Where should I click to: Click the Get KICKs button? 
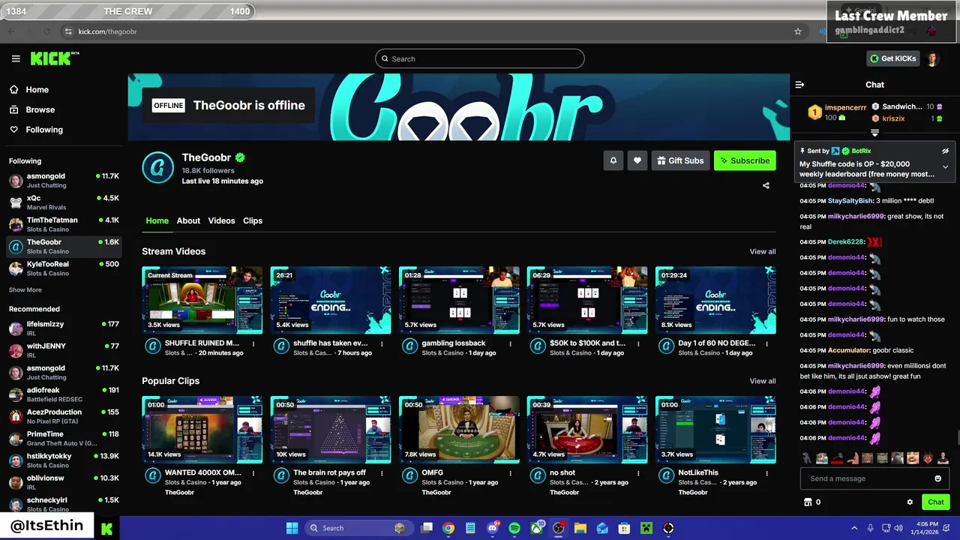coord(892,58)
